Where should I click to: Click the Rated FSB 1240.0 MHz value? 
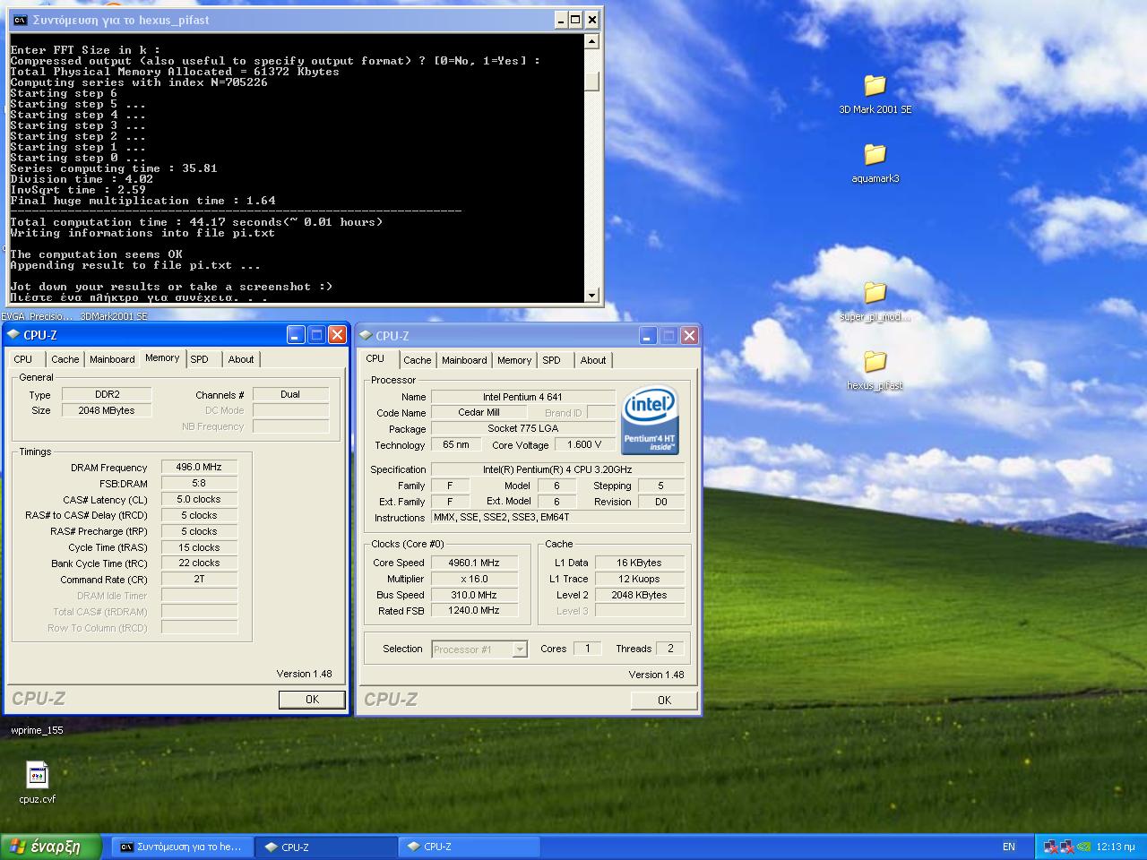(474, 610)
